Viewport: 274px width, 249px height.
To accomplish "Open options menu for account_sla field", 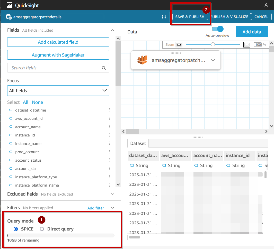I will 109,168.
